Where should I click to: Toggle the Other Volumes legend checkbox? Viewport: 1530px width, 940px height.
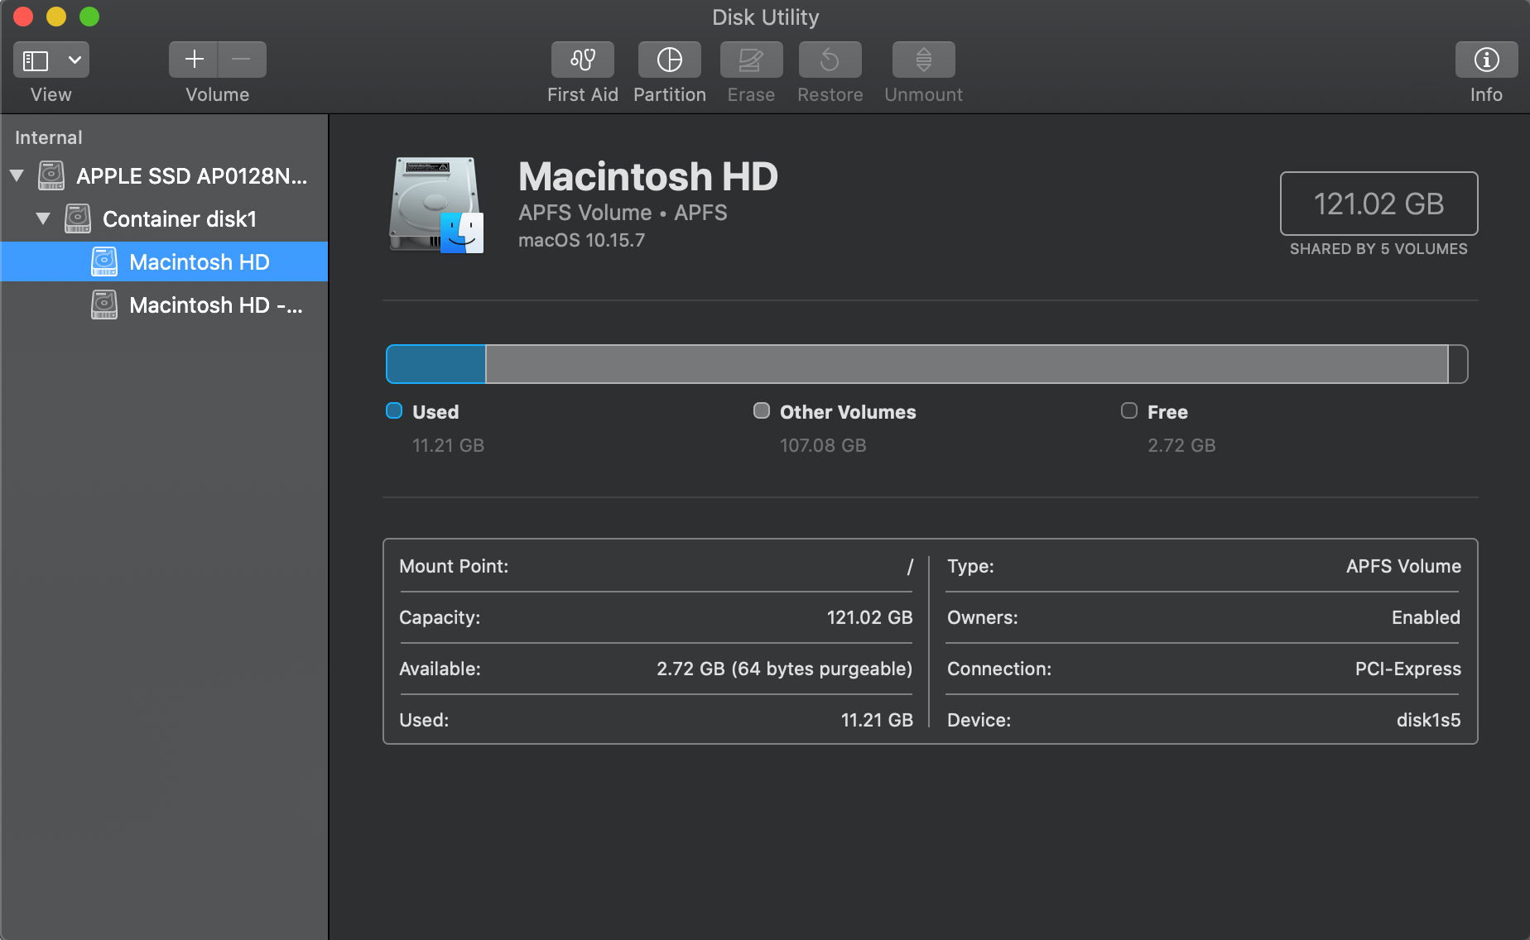pos(761,410)
